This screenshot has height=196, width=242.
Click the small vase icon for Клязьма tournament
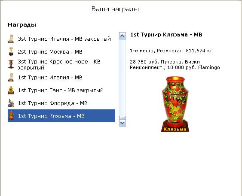click(11, 116)
